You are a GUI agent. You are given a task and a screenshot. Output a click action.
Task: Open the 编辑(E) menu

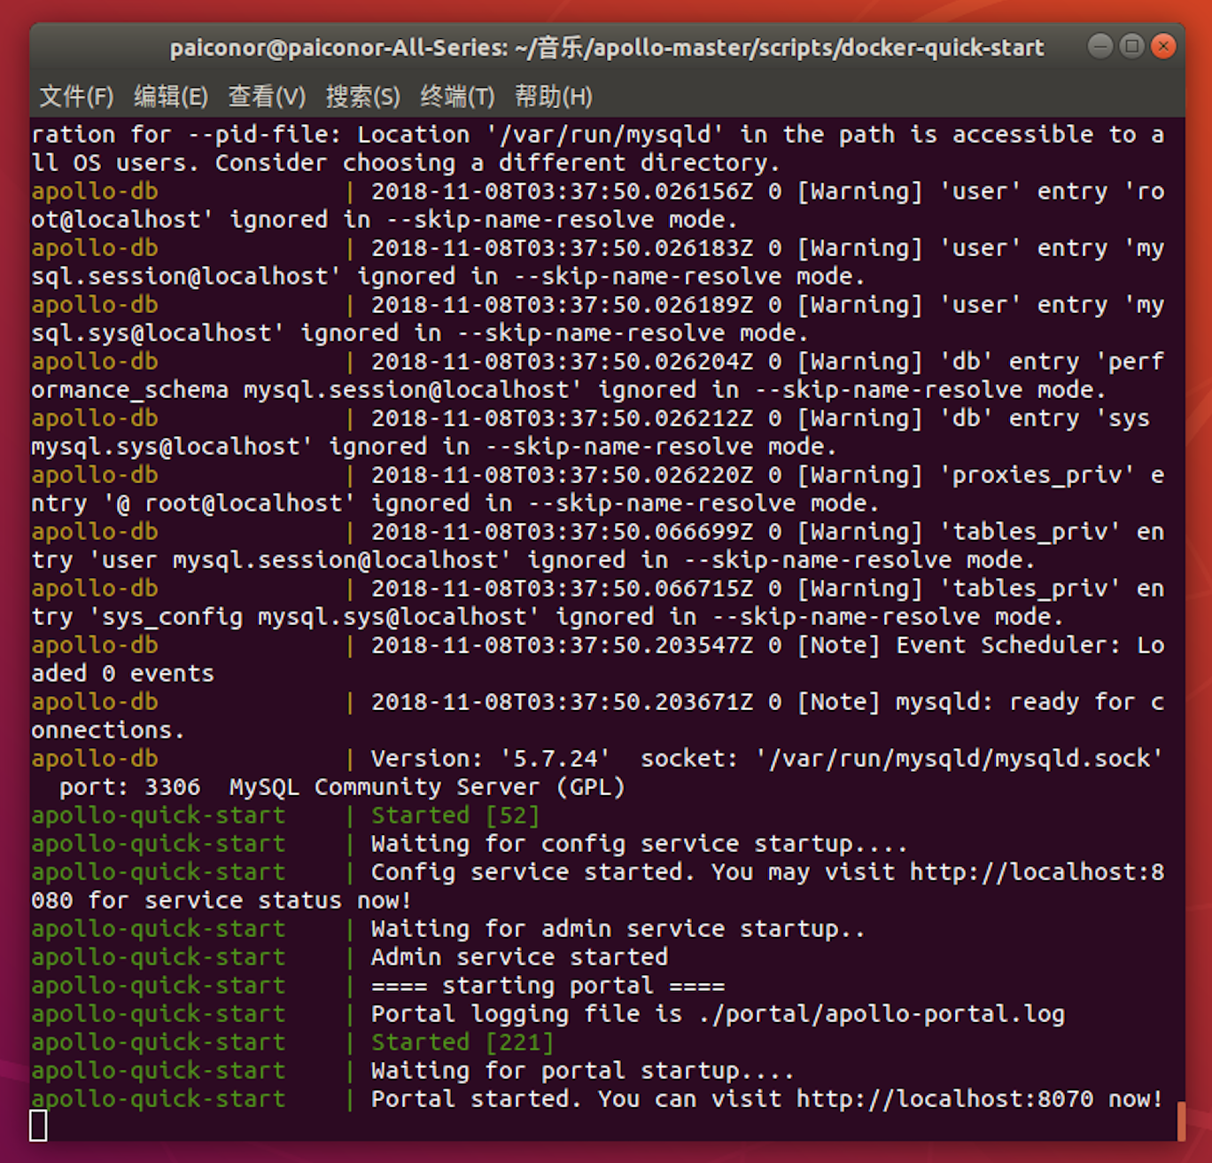click(x=171, y=96)
